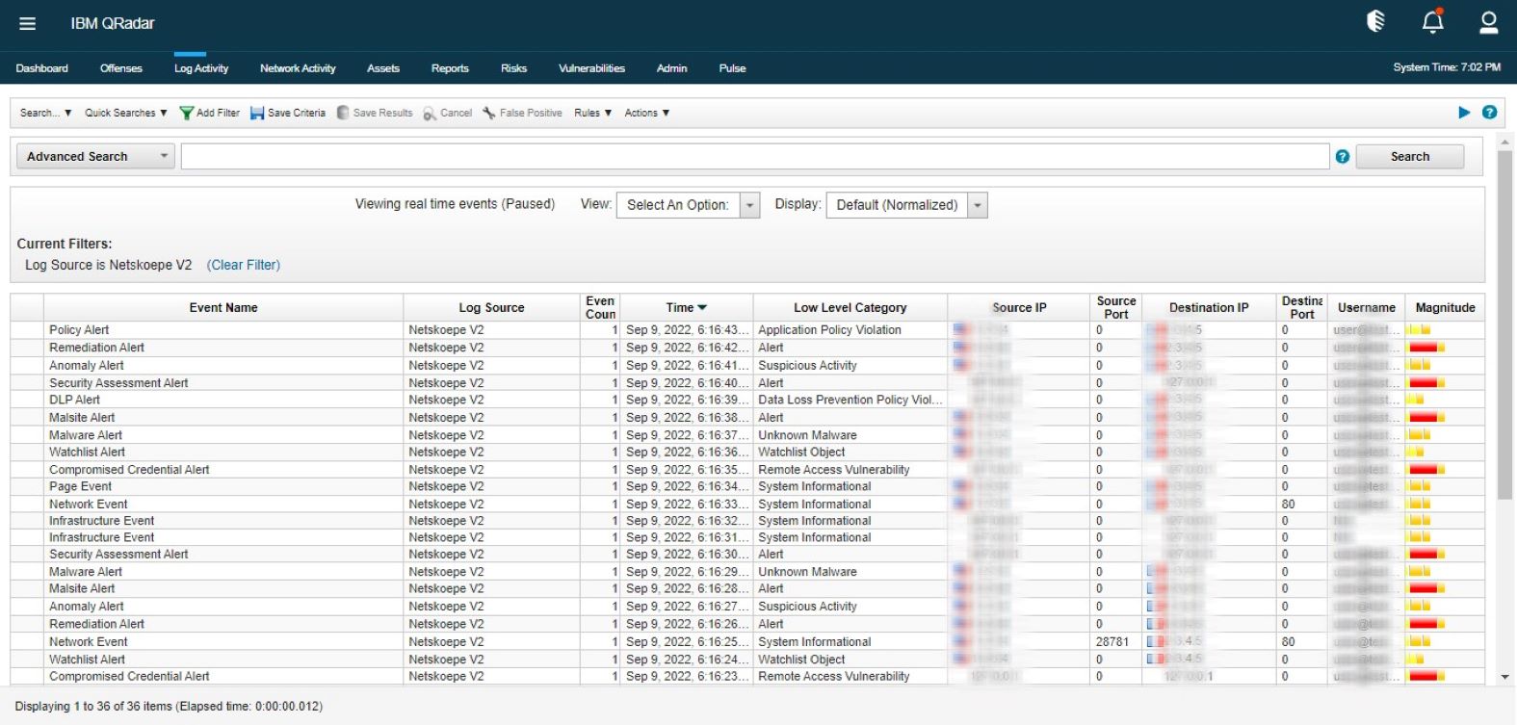Screen dimensions: 1517x725
Task: Open the Assets tab
Action: click(x=383, y=68)
